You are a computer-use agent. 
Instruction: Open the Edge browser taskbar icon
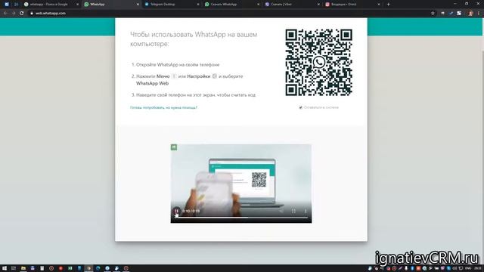98,268
